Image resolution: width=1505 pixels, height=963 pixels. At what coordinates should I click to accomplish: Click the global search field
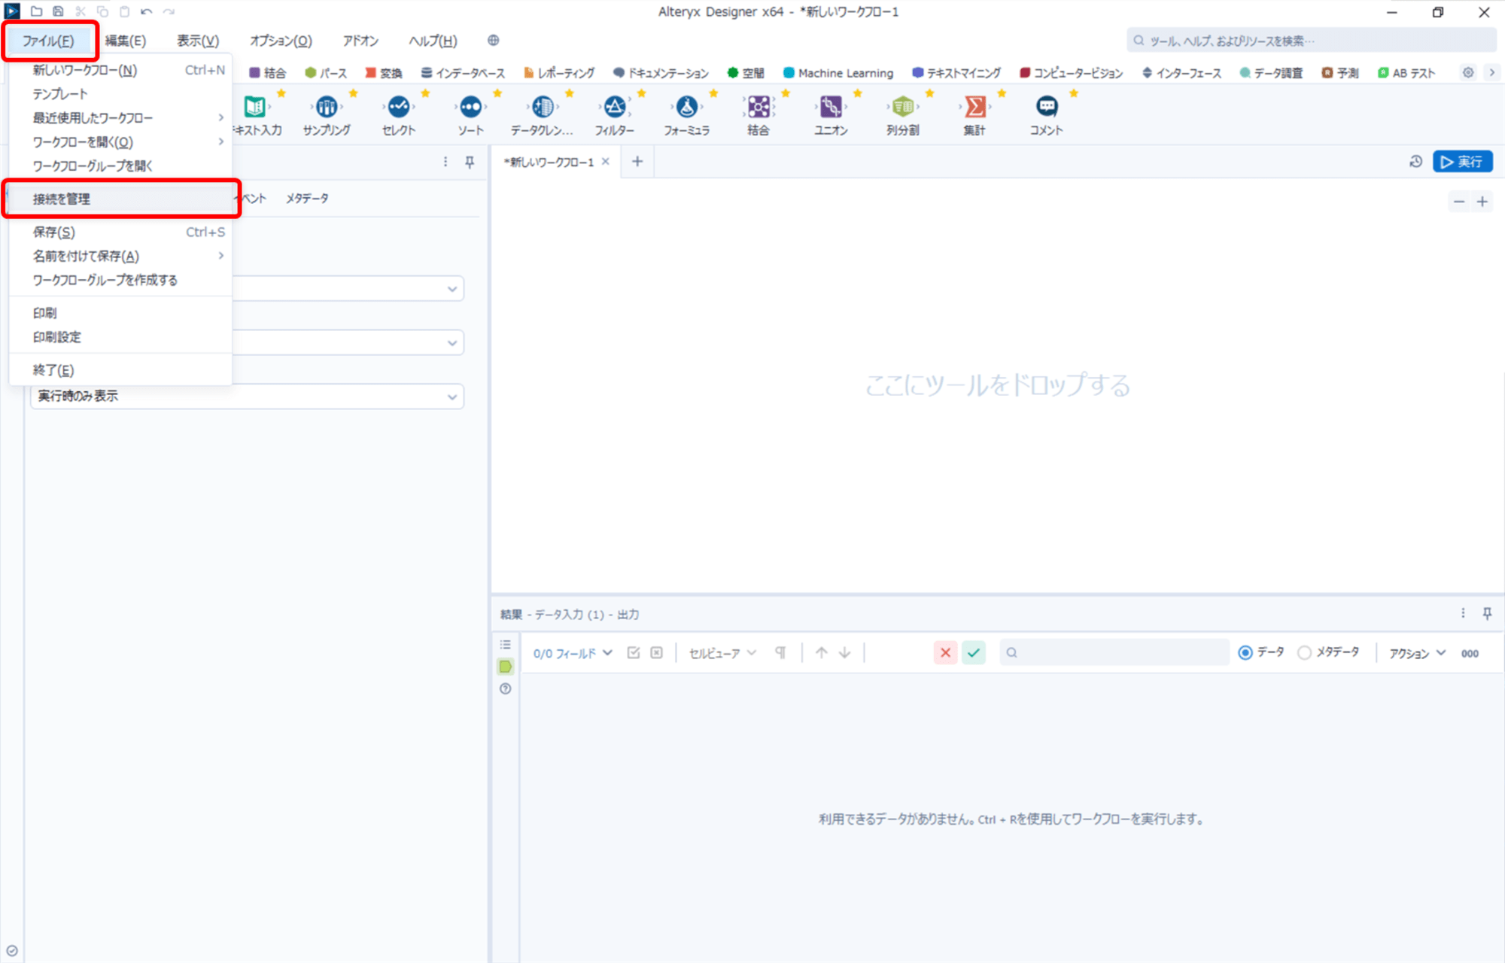(1311, 41)
